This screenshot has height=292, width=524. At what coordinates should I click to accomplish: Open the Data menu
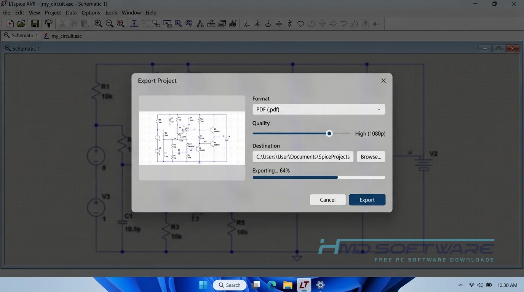tap(71, 13)
